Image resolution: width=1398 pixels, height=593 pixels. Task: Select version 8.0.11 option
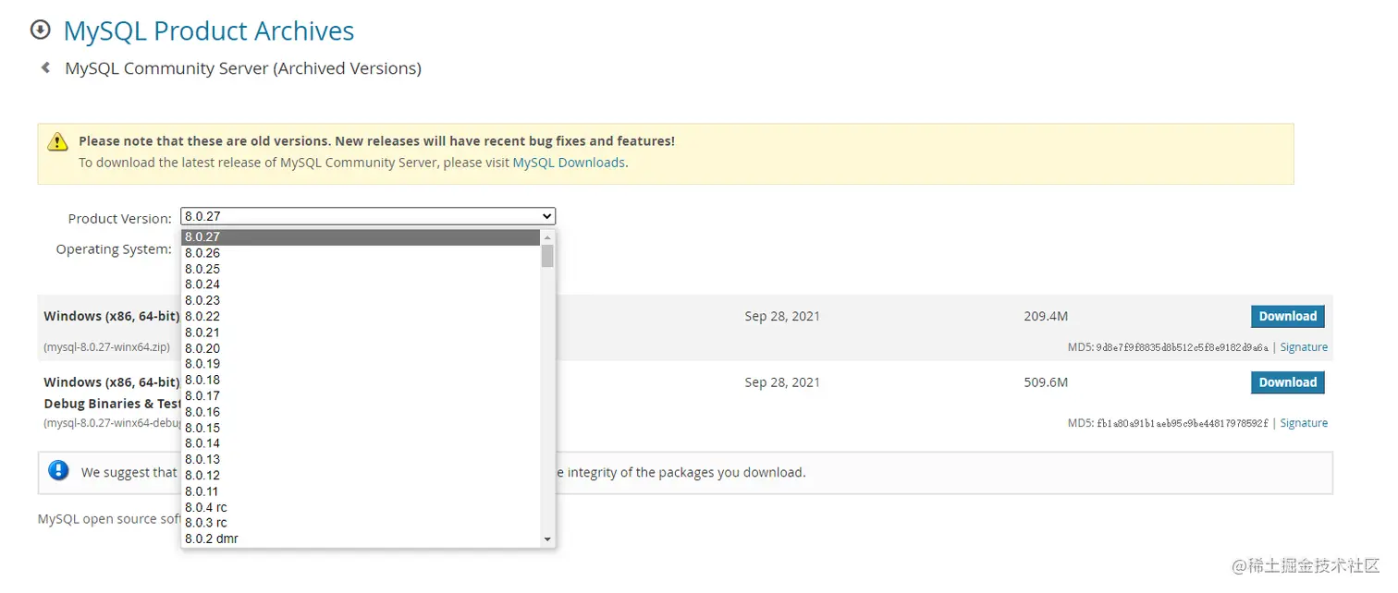(202, 491)
